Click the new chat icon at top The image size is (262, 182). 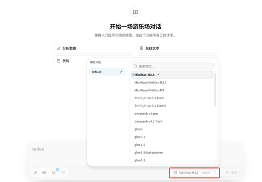[135, 12]
